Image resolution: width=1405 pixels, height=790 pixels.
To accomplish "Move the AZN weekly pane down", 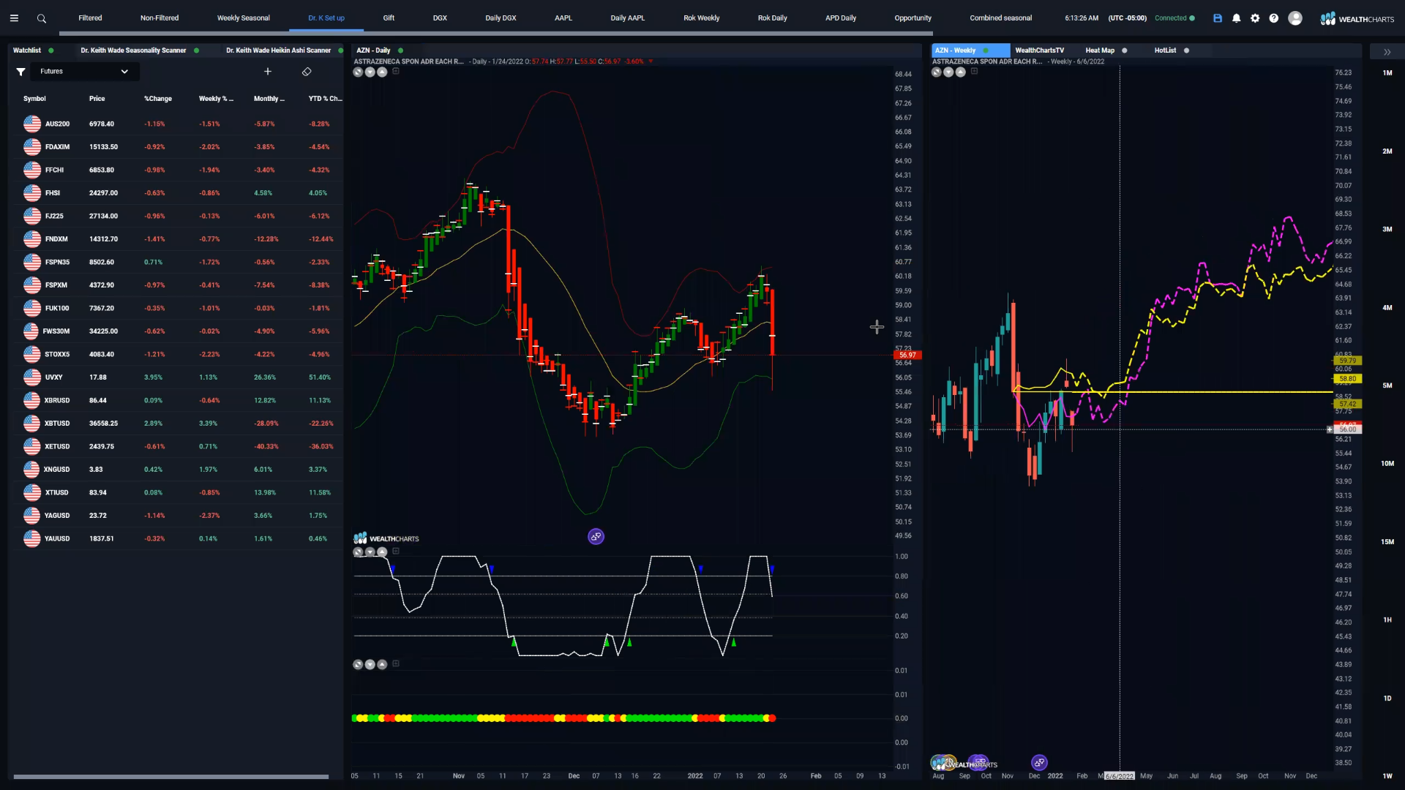I will 948,72.
